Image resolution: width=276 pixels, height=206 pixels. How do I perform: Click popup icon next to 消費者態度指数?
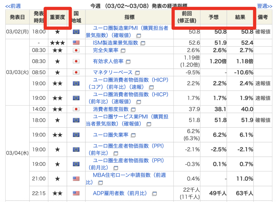pyautogui.click(x=133, y=109)
